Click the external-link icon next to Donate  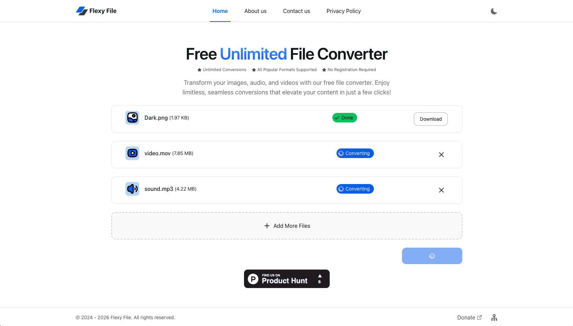point(479,317)
